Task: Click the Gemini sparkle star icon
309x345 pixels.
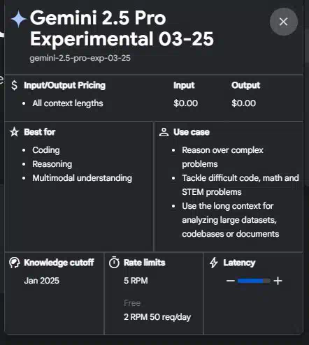Action: tap(18, 20)
